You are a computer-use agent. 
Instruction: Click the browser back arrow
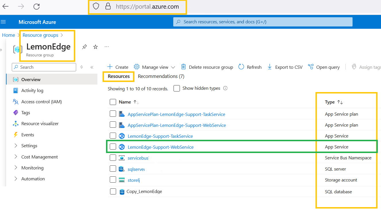click(5, 6)
